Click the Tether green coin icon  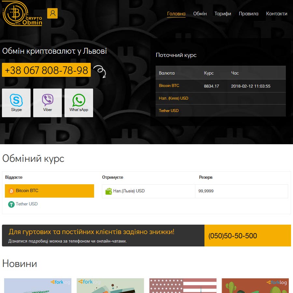coord(11,204)
